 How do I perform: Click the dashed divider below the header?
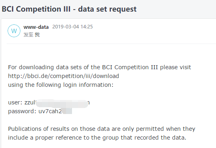(111, 44)
